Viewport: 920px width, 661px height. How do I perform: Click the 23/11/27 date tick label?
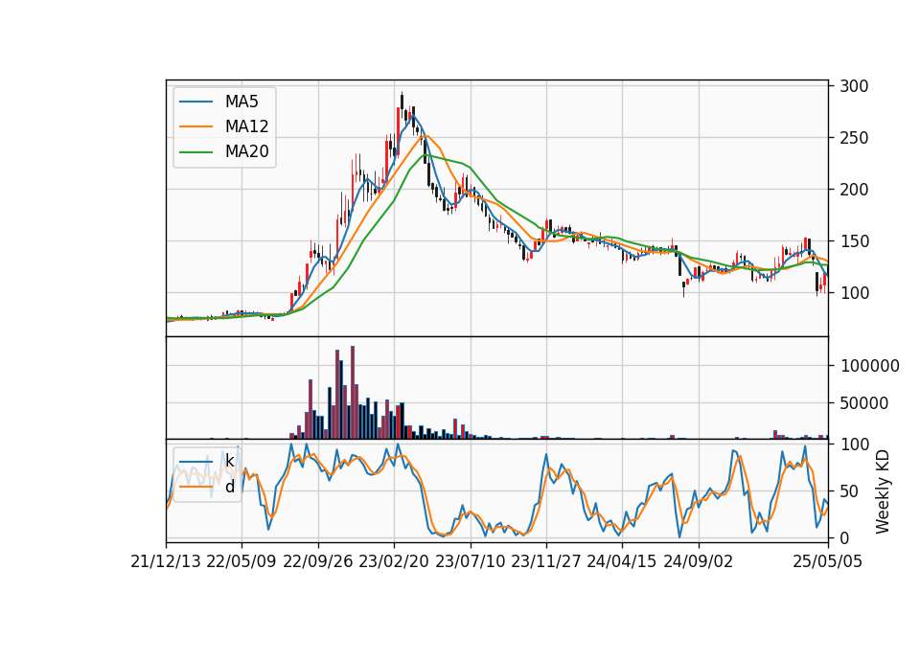click(x=546, y=561)
